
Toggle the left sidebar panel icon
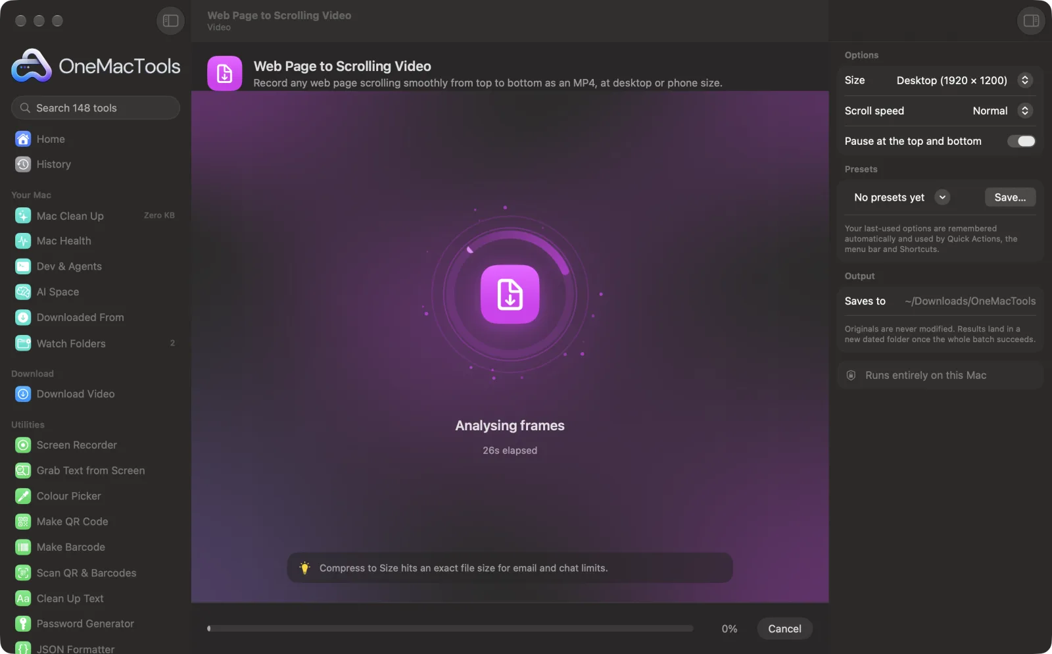tap(170, 20)
